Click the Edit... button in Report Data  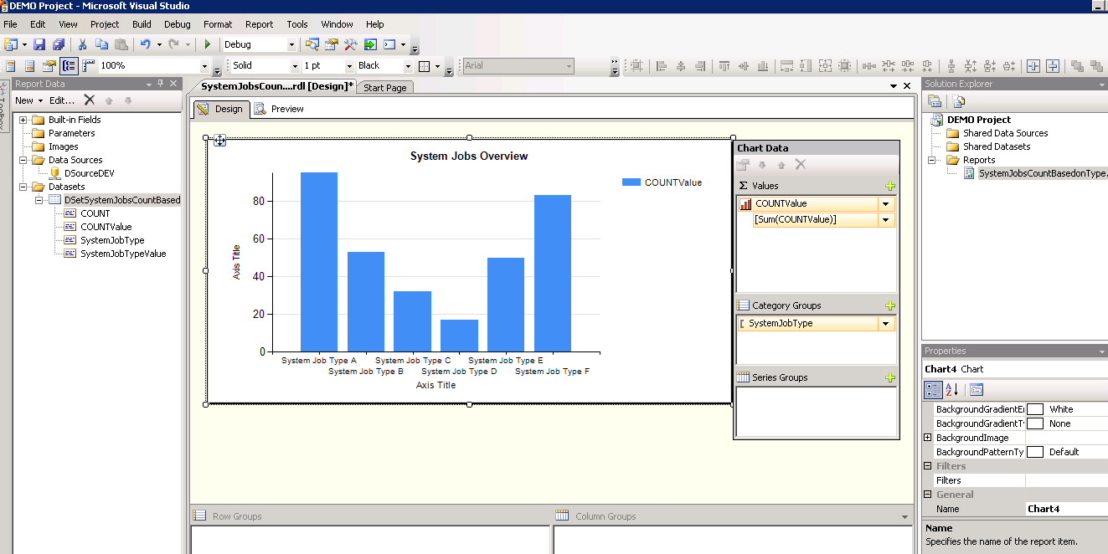point(62,100)
